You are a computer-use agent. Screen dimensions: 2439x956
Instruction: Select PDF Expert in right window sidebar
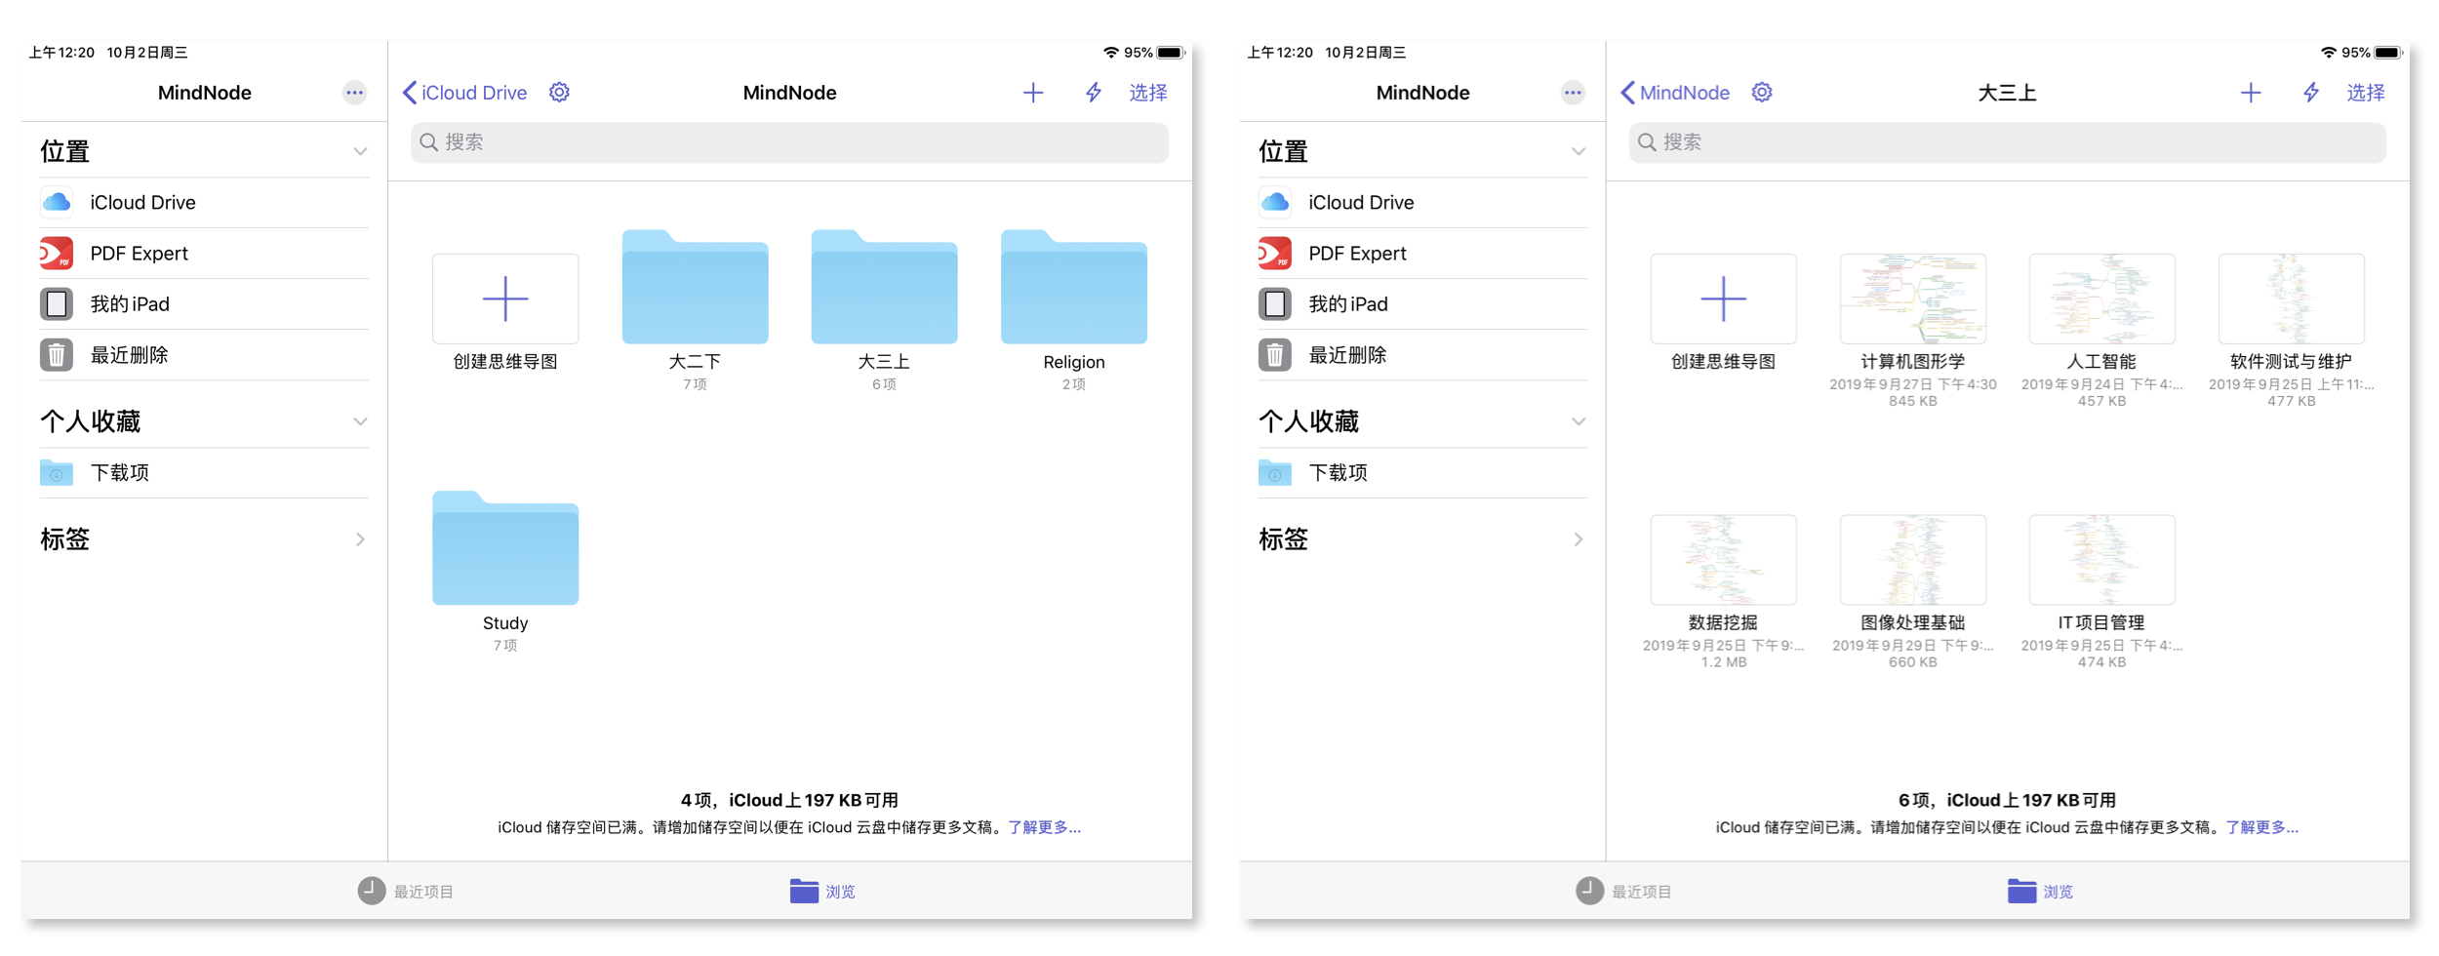click(1421, 254)
